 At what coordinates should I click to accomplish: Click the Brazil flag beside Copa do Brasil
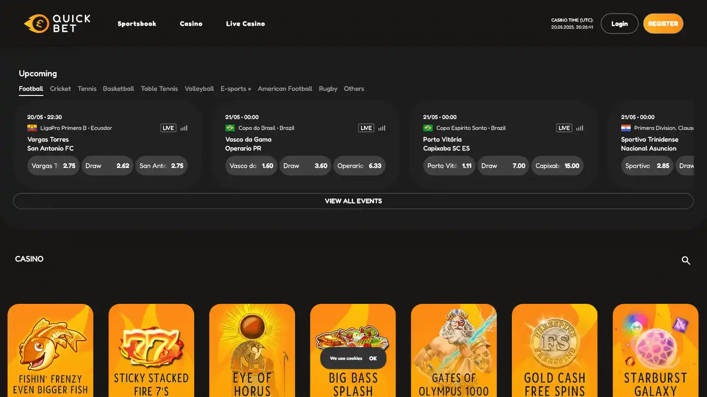230,128
